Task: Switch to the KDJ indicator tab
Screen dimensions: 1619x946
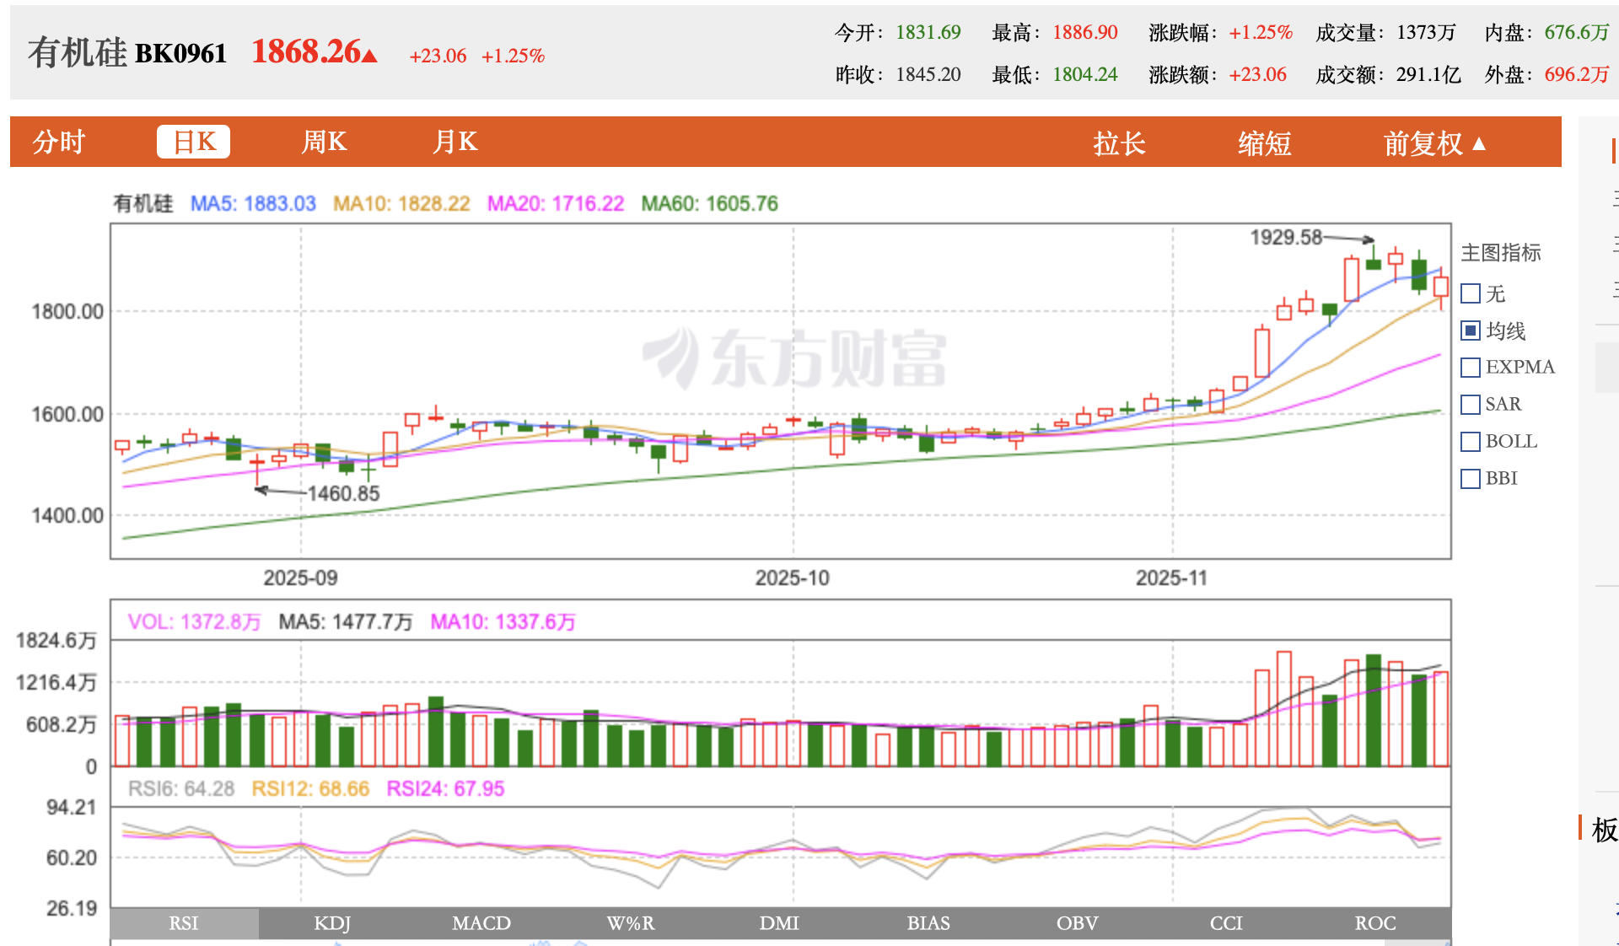Action: tap(332, 923)
